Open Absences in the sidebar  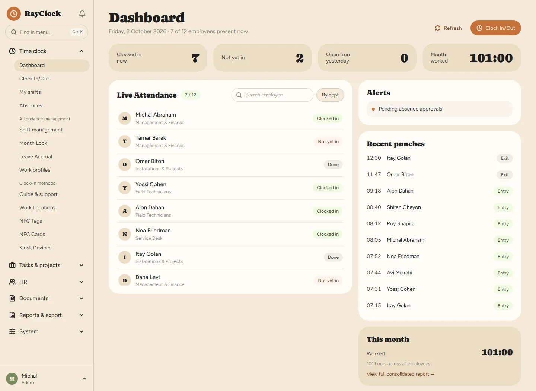(x=52, y=105)
